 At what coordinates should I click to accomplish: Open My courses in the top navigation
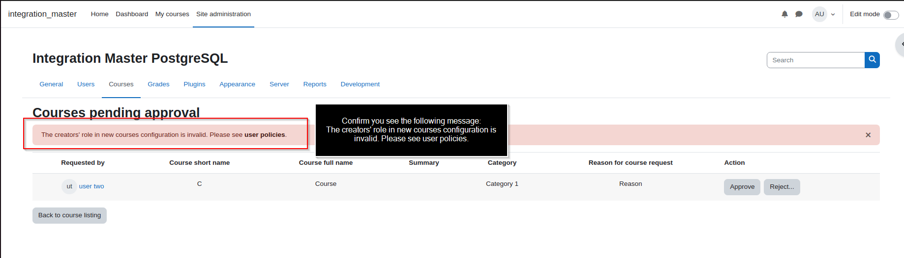172,14
